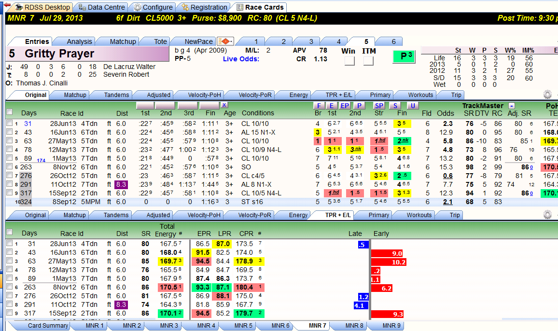Click the purple 8.3 distance cell in upper table
This screenshot has width=558, height=331.
click(121, 184)
